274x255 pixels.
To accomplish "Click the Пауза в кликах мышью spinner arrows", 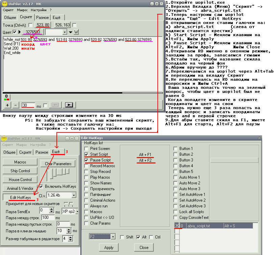I will 69,231.
